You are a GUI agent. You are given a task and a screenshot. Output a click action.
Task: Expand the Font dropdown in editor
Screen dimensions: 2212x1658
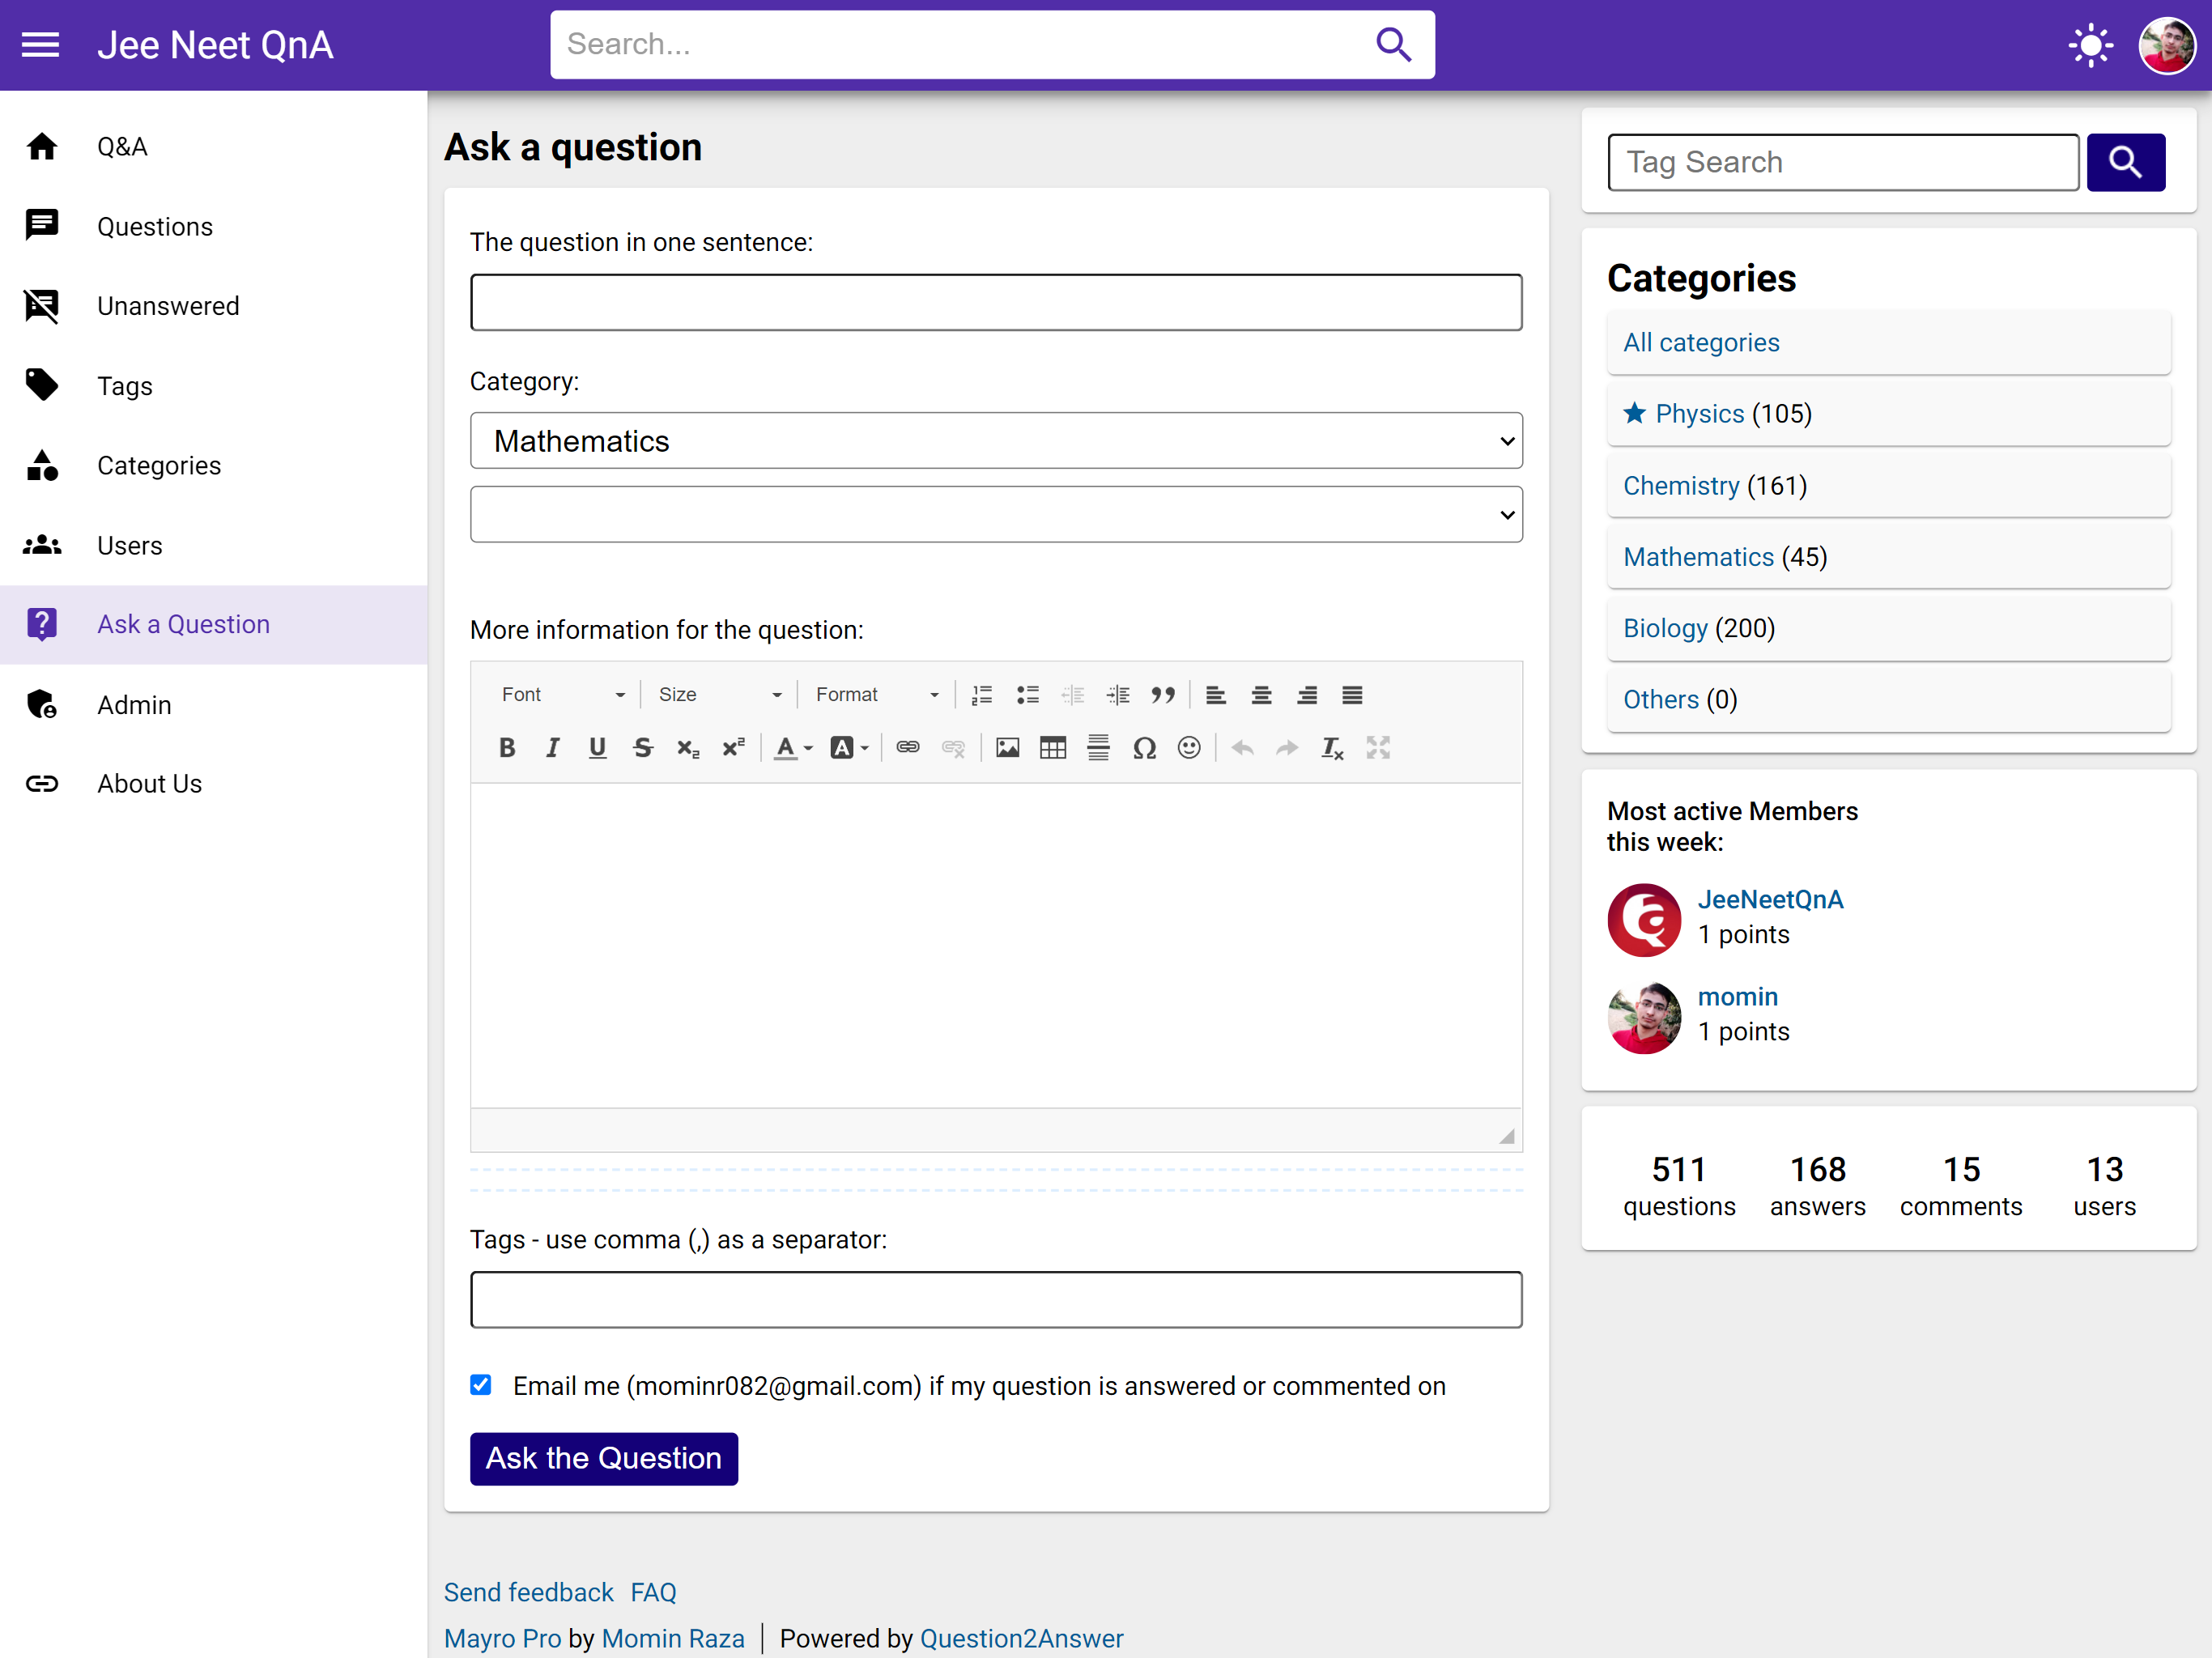[x=563, y=695]
